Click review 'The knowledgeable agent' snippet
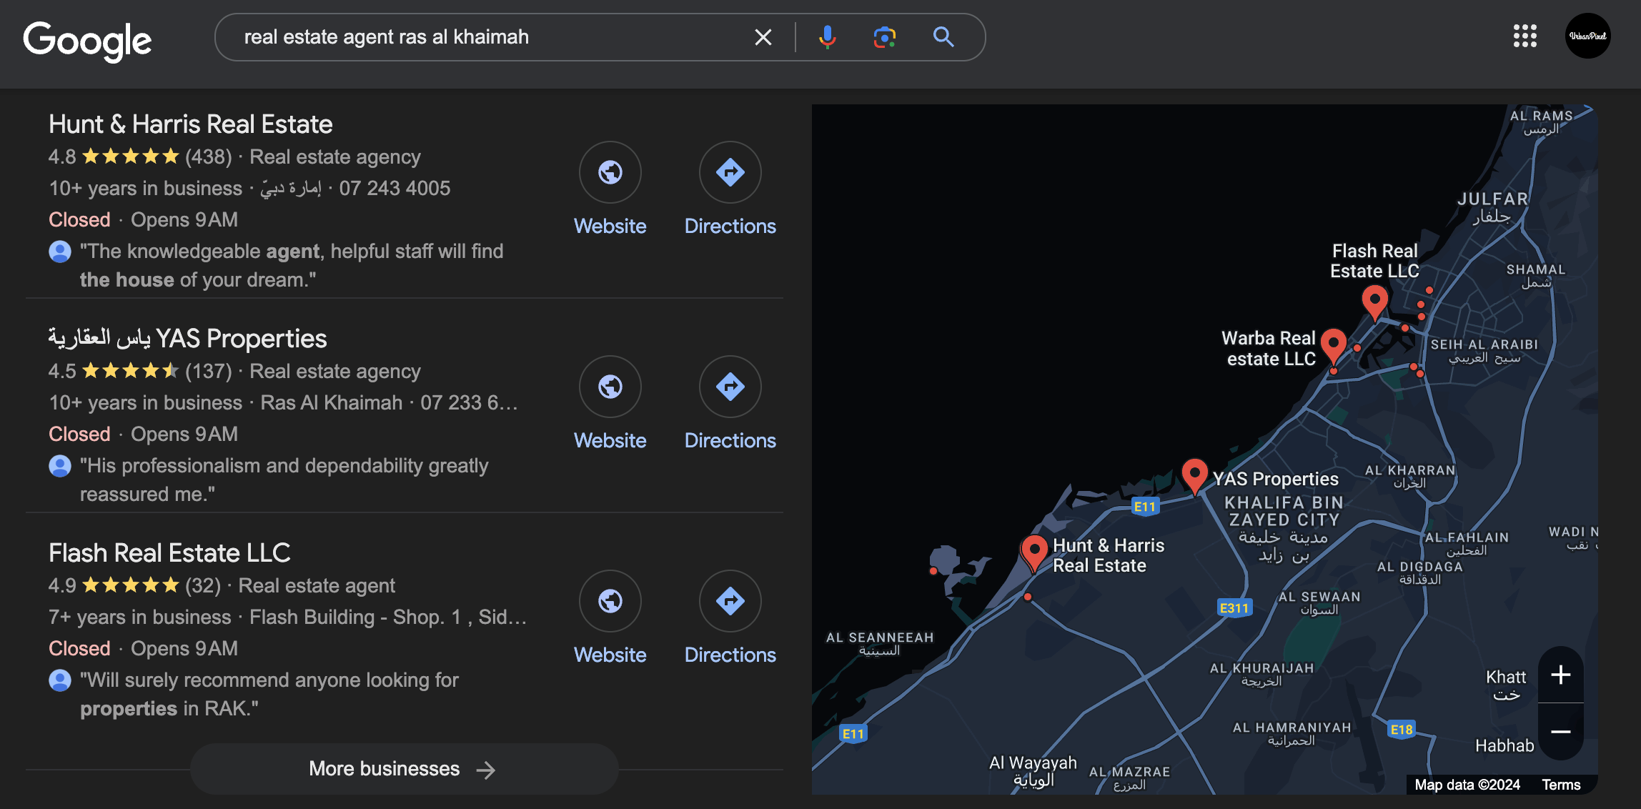The image size is (1641, 809). [x=292, y=265]
